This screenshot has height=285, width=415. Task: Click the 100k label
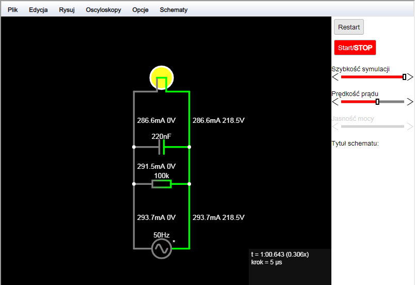(162, 176)
